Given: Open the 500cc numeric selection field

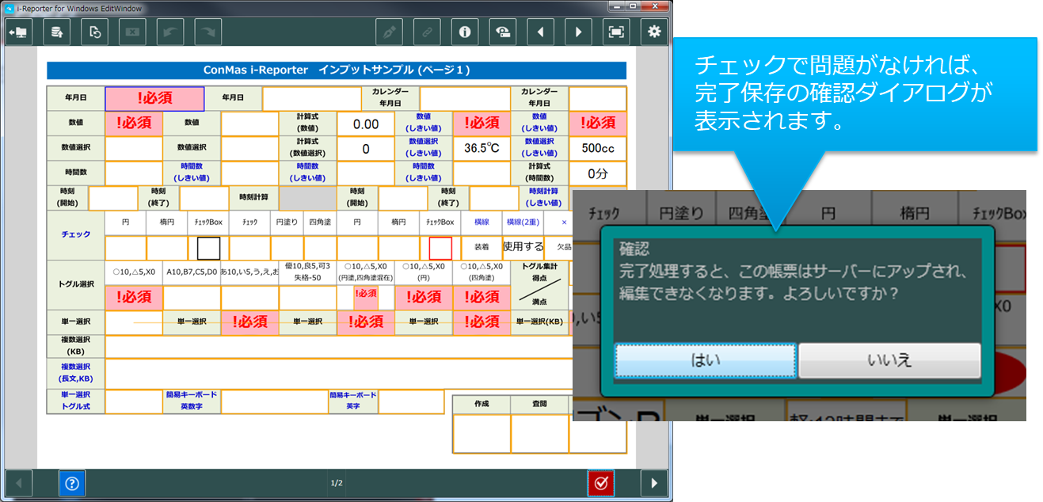Looking at the screenshot, I should click(x=597, y=149).
